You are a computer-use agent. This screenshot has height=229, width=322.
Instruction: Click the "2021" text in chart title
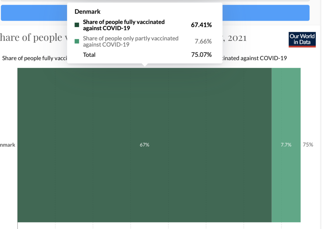point(237,38)
